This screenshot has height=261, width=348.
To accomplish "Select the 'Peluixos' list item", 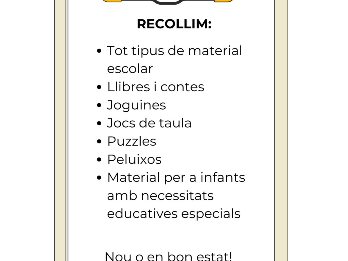I will (x=134, y=159).
